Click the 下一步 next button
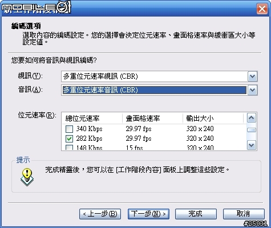Image resolution: width=271 pixels, height=228 pixels. click(148, 214)
